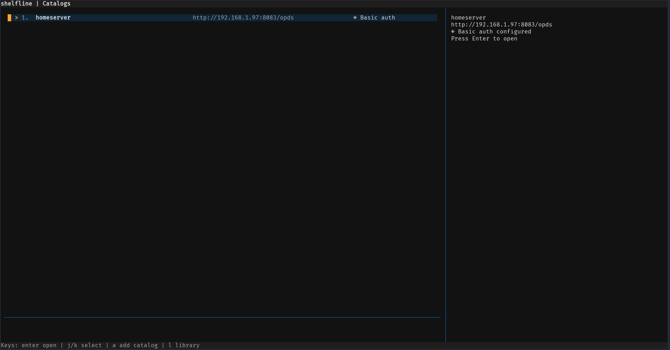Click the Catalogs heading in the header
The height and width of the screenshot is (350, 670).
[x=57, y=3]
